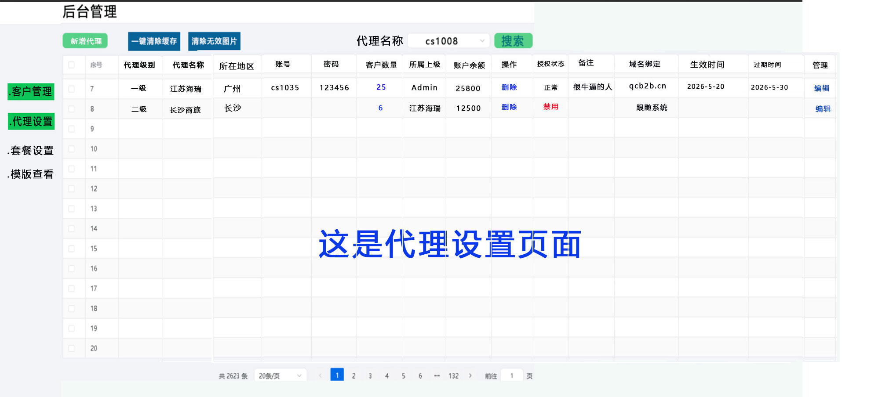Check the checkbox for row 12

71,189
